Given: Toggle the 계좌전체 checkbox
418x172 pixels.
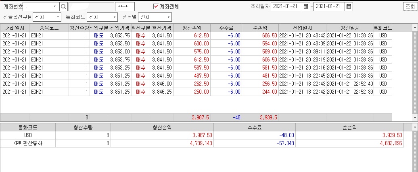Looking at the screenshot, I should tap(156, 6).
